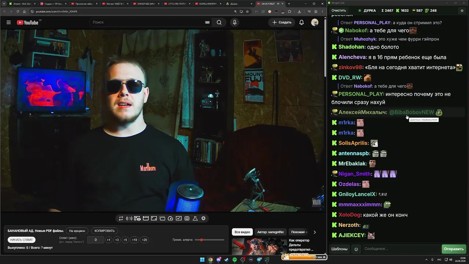Click the Создать button
Viewport: 469px width, 264px height.
(282, 22)
